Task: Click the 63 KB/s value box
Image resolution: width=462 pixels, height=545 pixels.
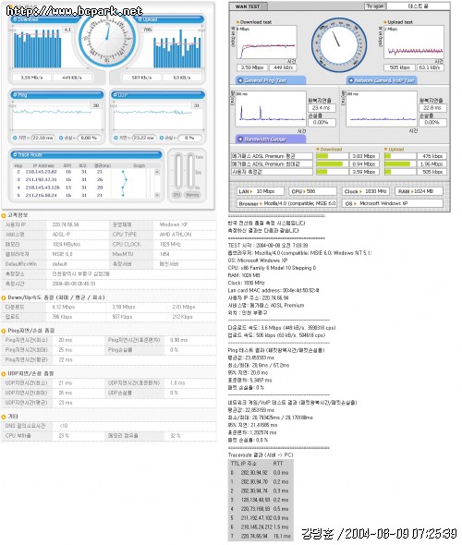Action: (182, 78)
